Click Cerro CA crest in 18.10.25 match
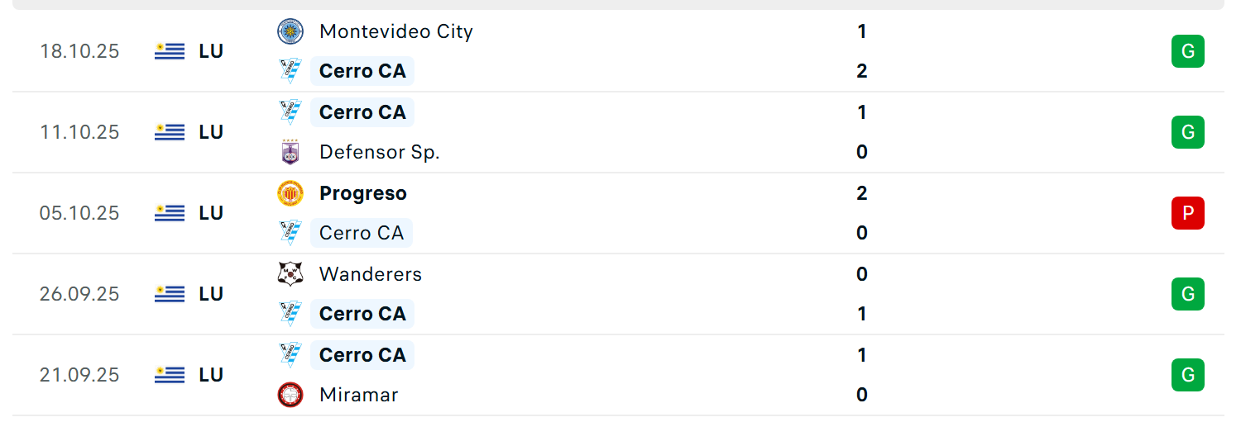 tap(290, 71)
